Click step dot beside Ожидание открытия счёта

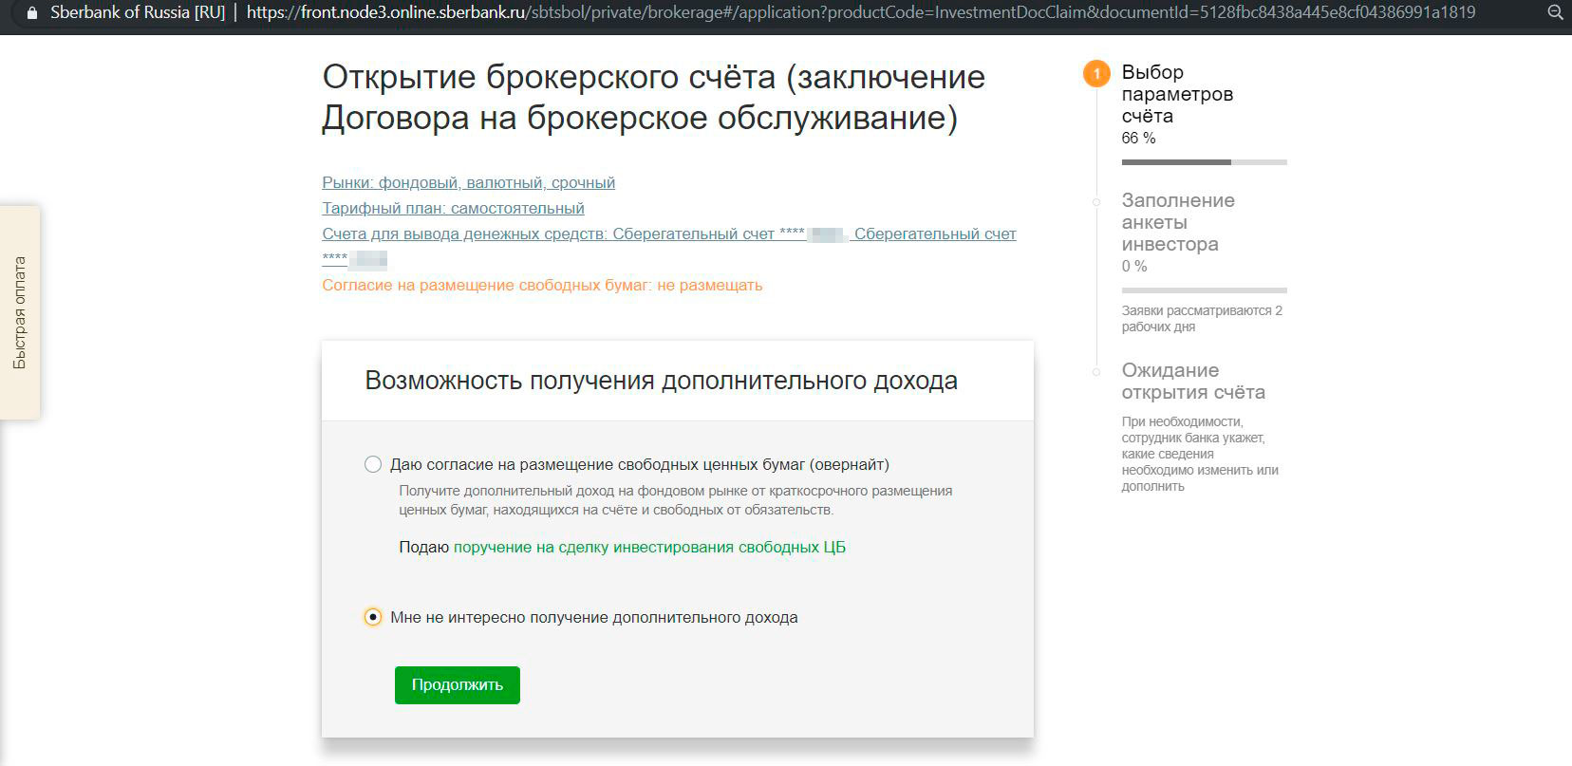1096,371
